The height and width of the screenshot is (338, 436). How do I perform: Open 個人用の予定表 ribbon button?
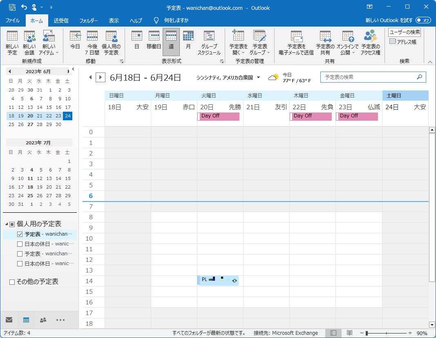(111, 43)
